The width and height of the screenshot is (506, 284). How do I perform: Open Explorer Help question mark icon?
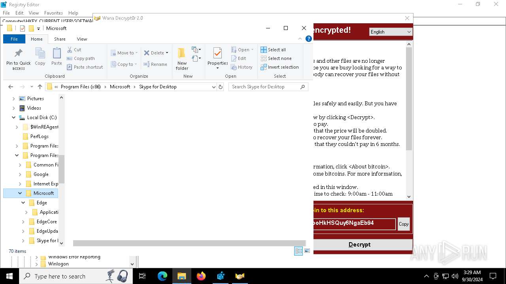point(309,39)
